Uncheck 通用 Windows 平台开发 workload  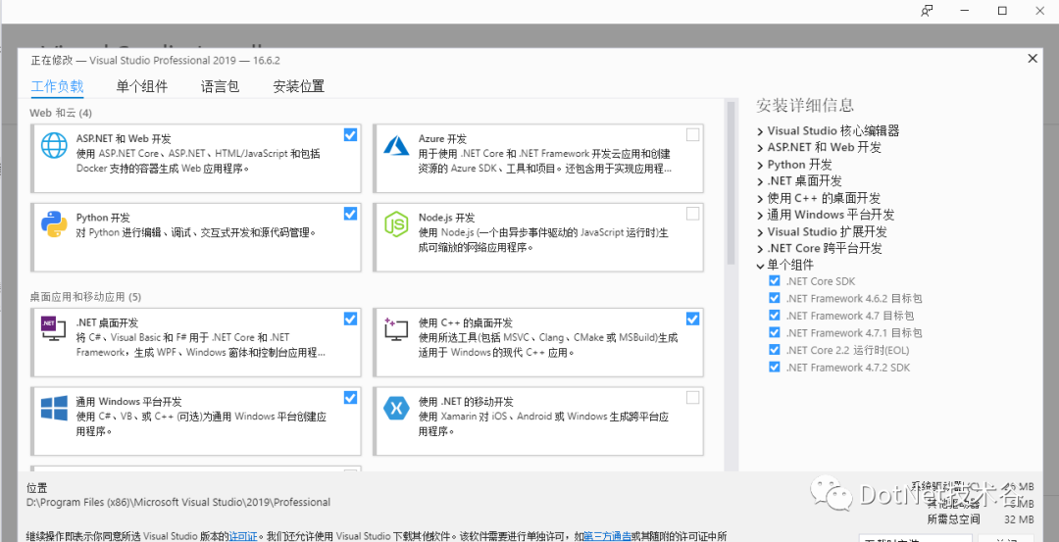point(350,398)
